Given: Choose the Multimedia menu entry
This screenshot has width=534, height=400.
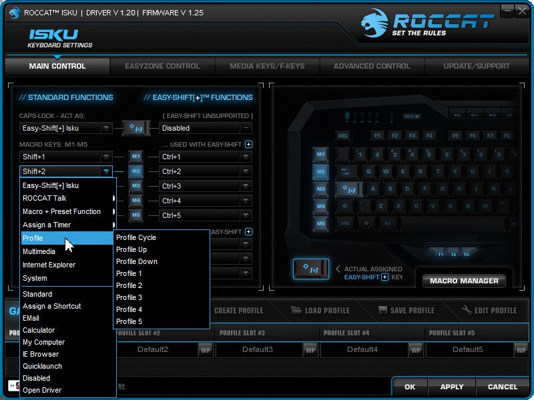Looking at the screenshot, I should pyautogui.click(x=68, y=251).
